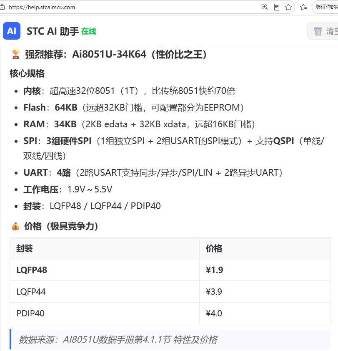Image resolution: width=338 pixels, height=351 pixels.
Task: Click the trash clear-chat button
Action: click(323, 31)
